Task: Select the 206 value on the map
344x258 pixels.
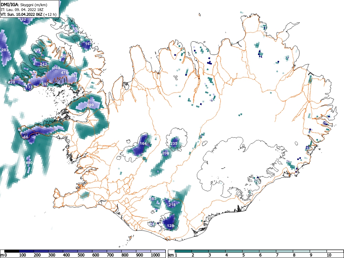Action: point(165,153)
